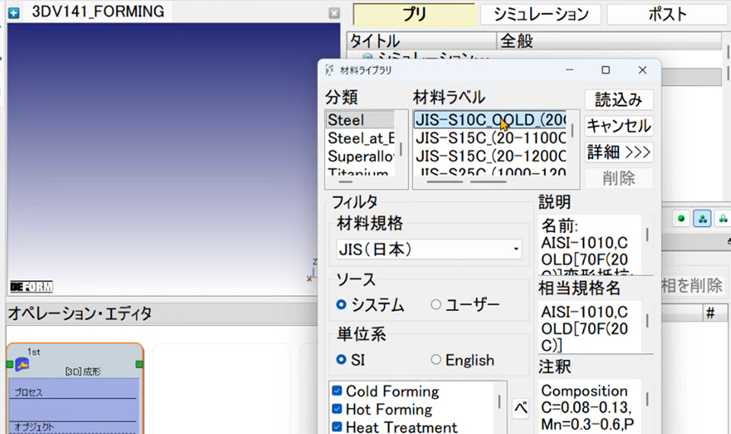Click the green sphere icon
The width and height of the screenshot is (731, 434).
coord(681,219)
